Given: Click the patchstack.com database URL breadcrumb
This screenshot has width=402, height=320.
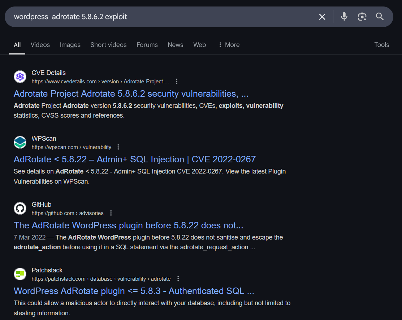Looking at the screenshot, I should pos(101,279).
